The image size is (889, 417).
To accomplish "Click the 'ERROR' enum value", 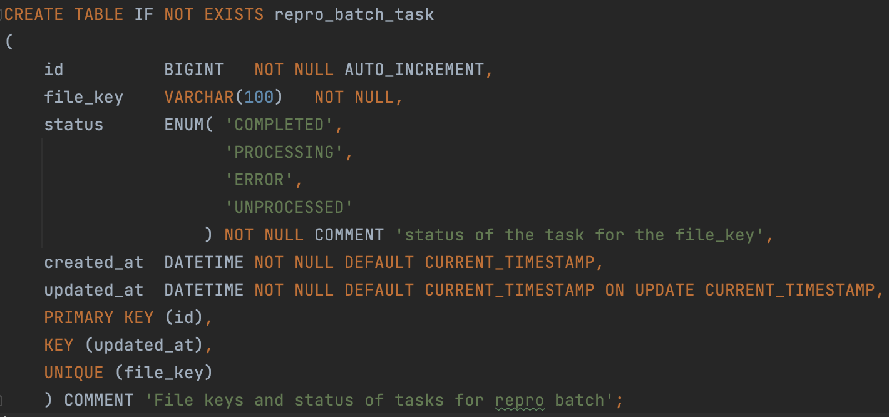I will tap(259, 180).
